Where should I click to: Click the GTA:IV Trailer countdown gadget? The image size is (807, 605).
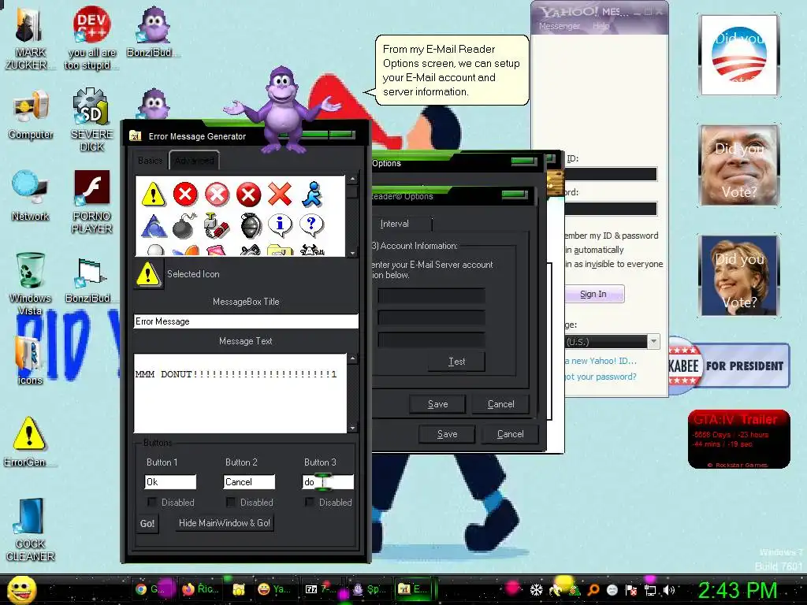(739, 440)
